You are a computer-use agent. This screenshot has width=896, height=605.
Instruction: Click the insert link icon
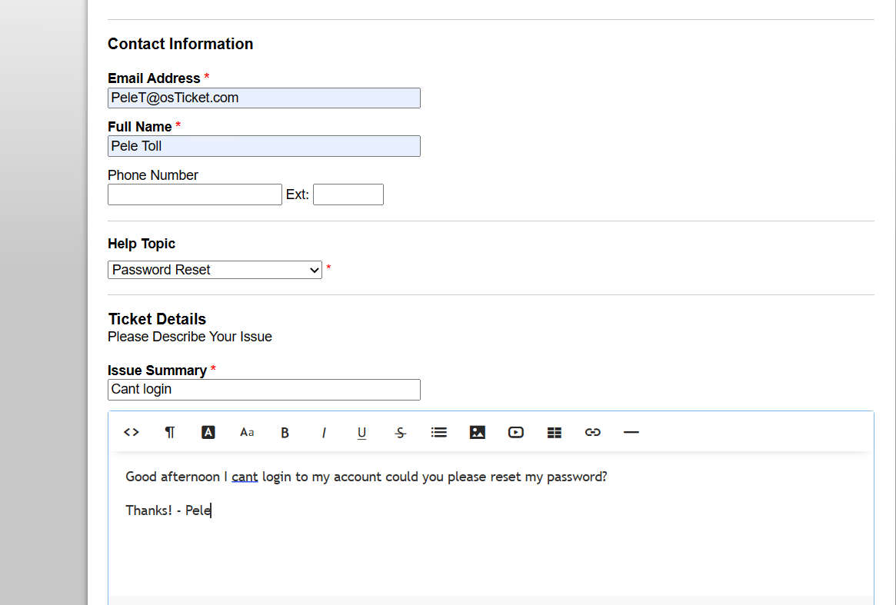tap(592, 432)
